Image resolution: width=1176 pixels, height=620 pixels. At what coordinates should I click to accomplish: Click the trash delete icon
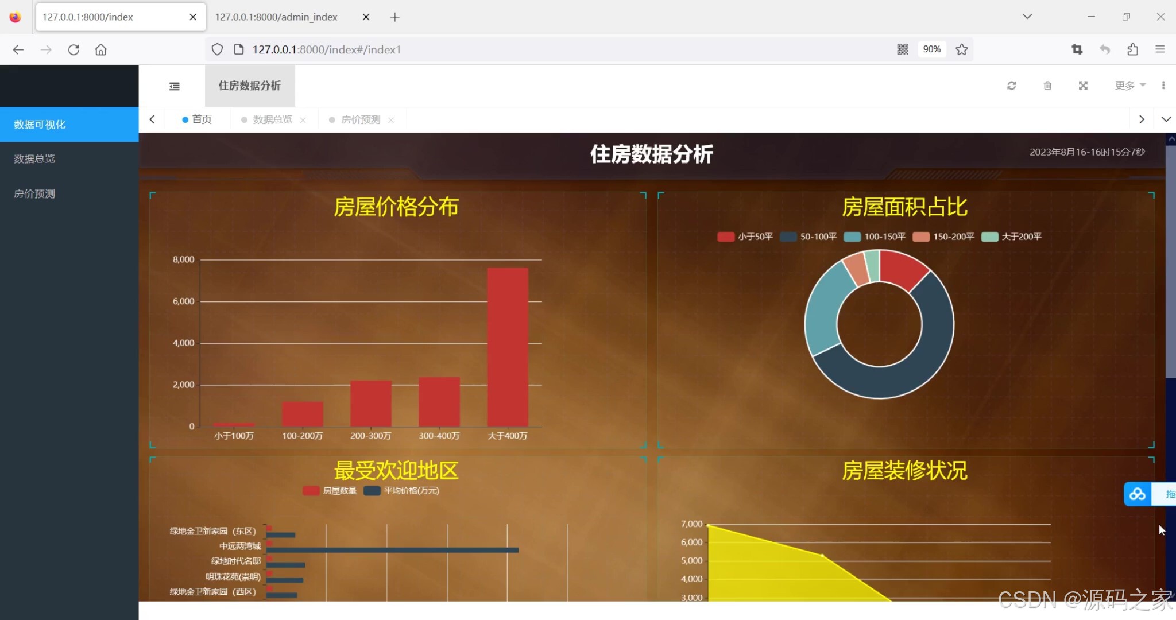coord(1047,86)
